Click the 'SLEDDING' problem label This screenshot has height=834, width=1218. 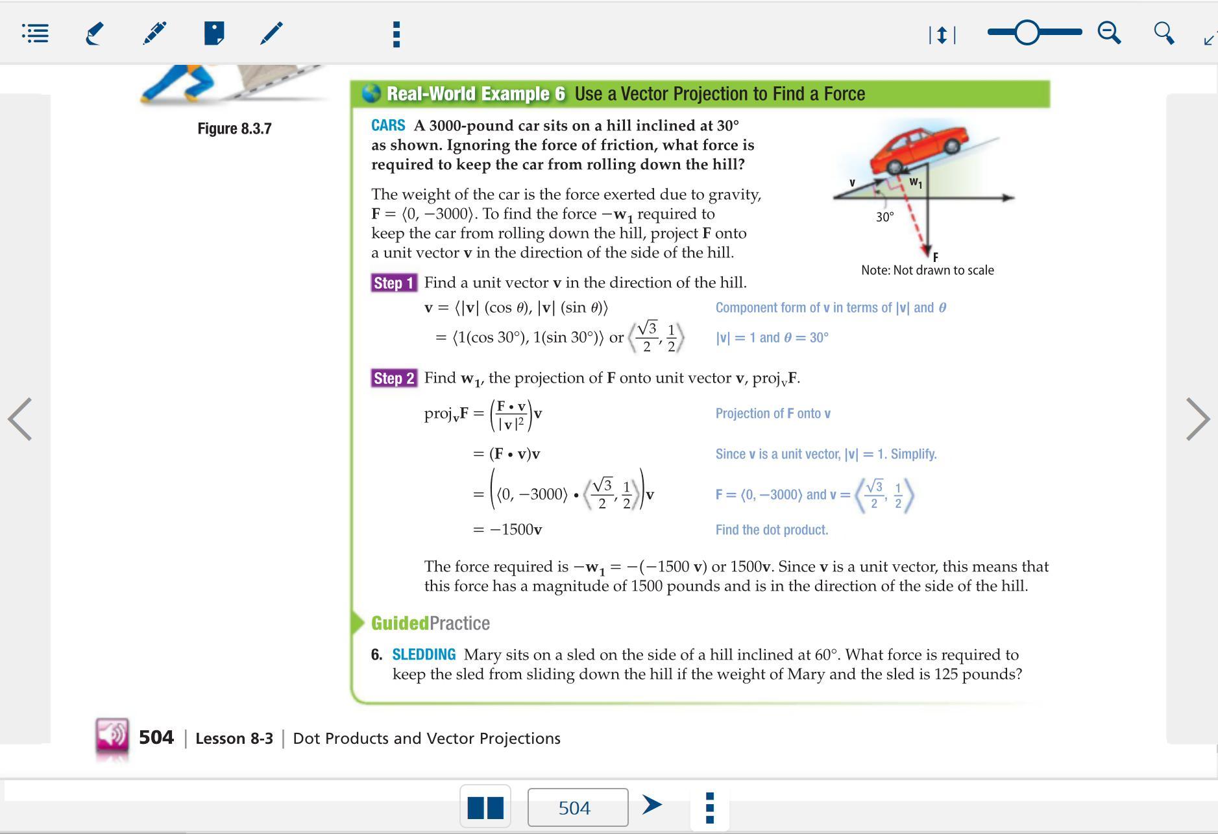click(424, 654)
